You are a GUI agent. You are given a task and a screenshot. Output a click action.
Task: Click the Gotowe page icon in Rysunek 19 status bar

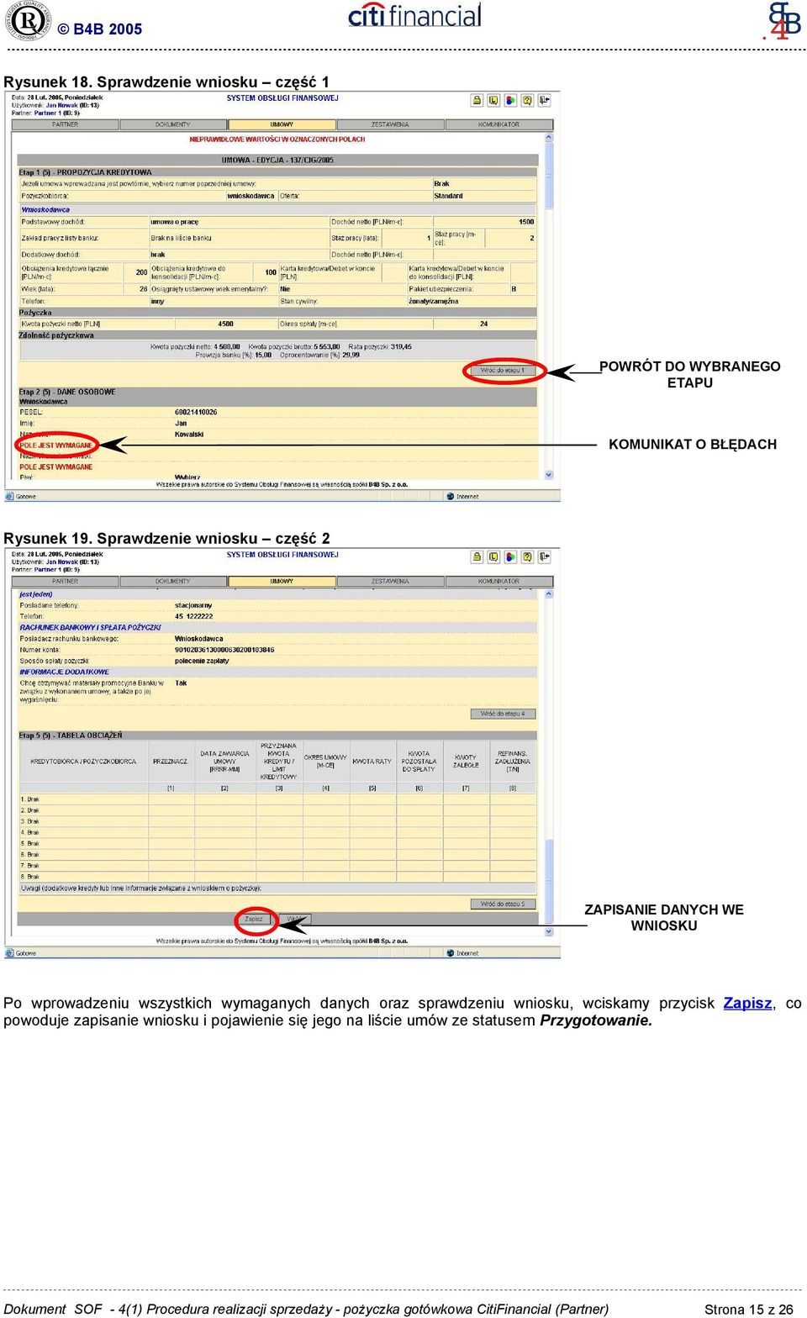click(10, 953)
